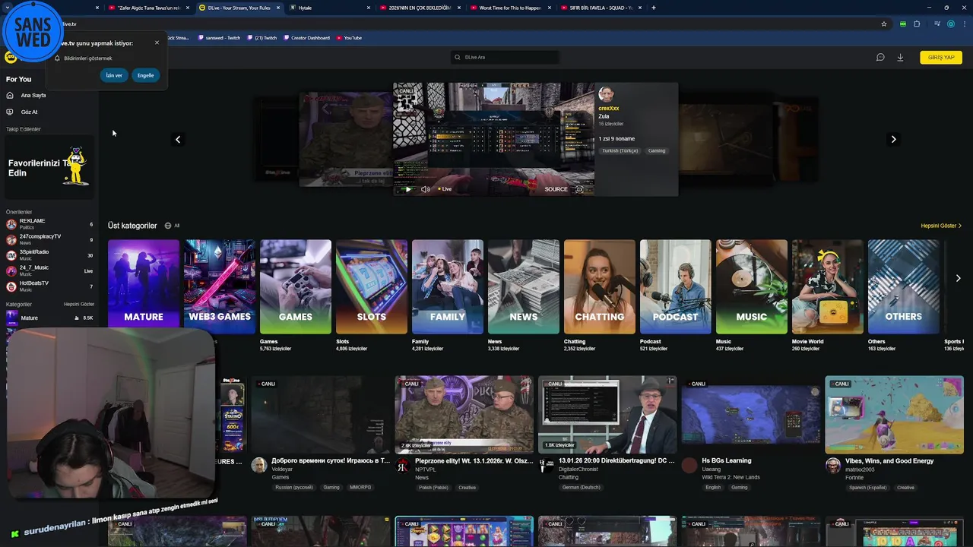Block notifications with Engelle button
Screen dimensions: 973x547
coord(145,75)
